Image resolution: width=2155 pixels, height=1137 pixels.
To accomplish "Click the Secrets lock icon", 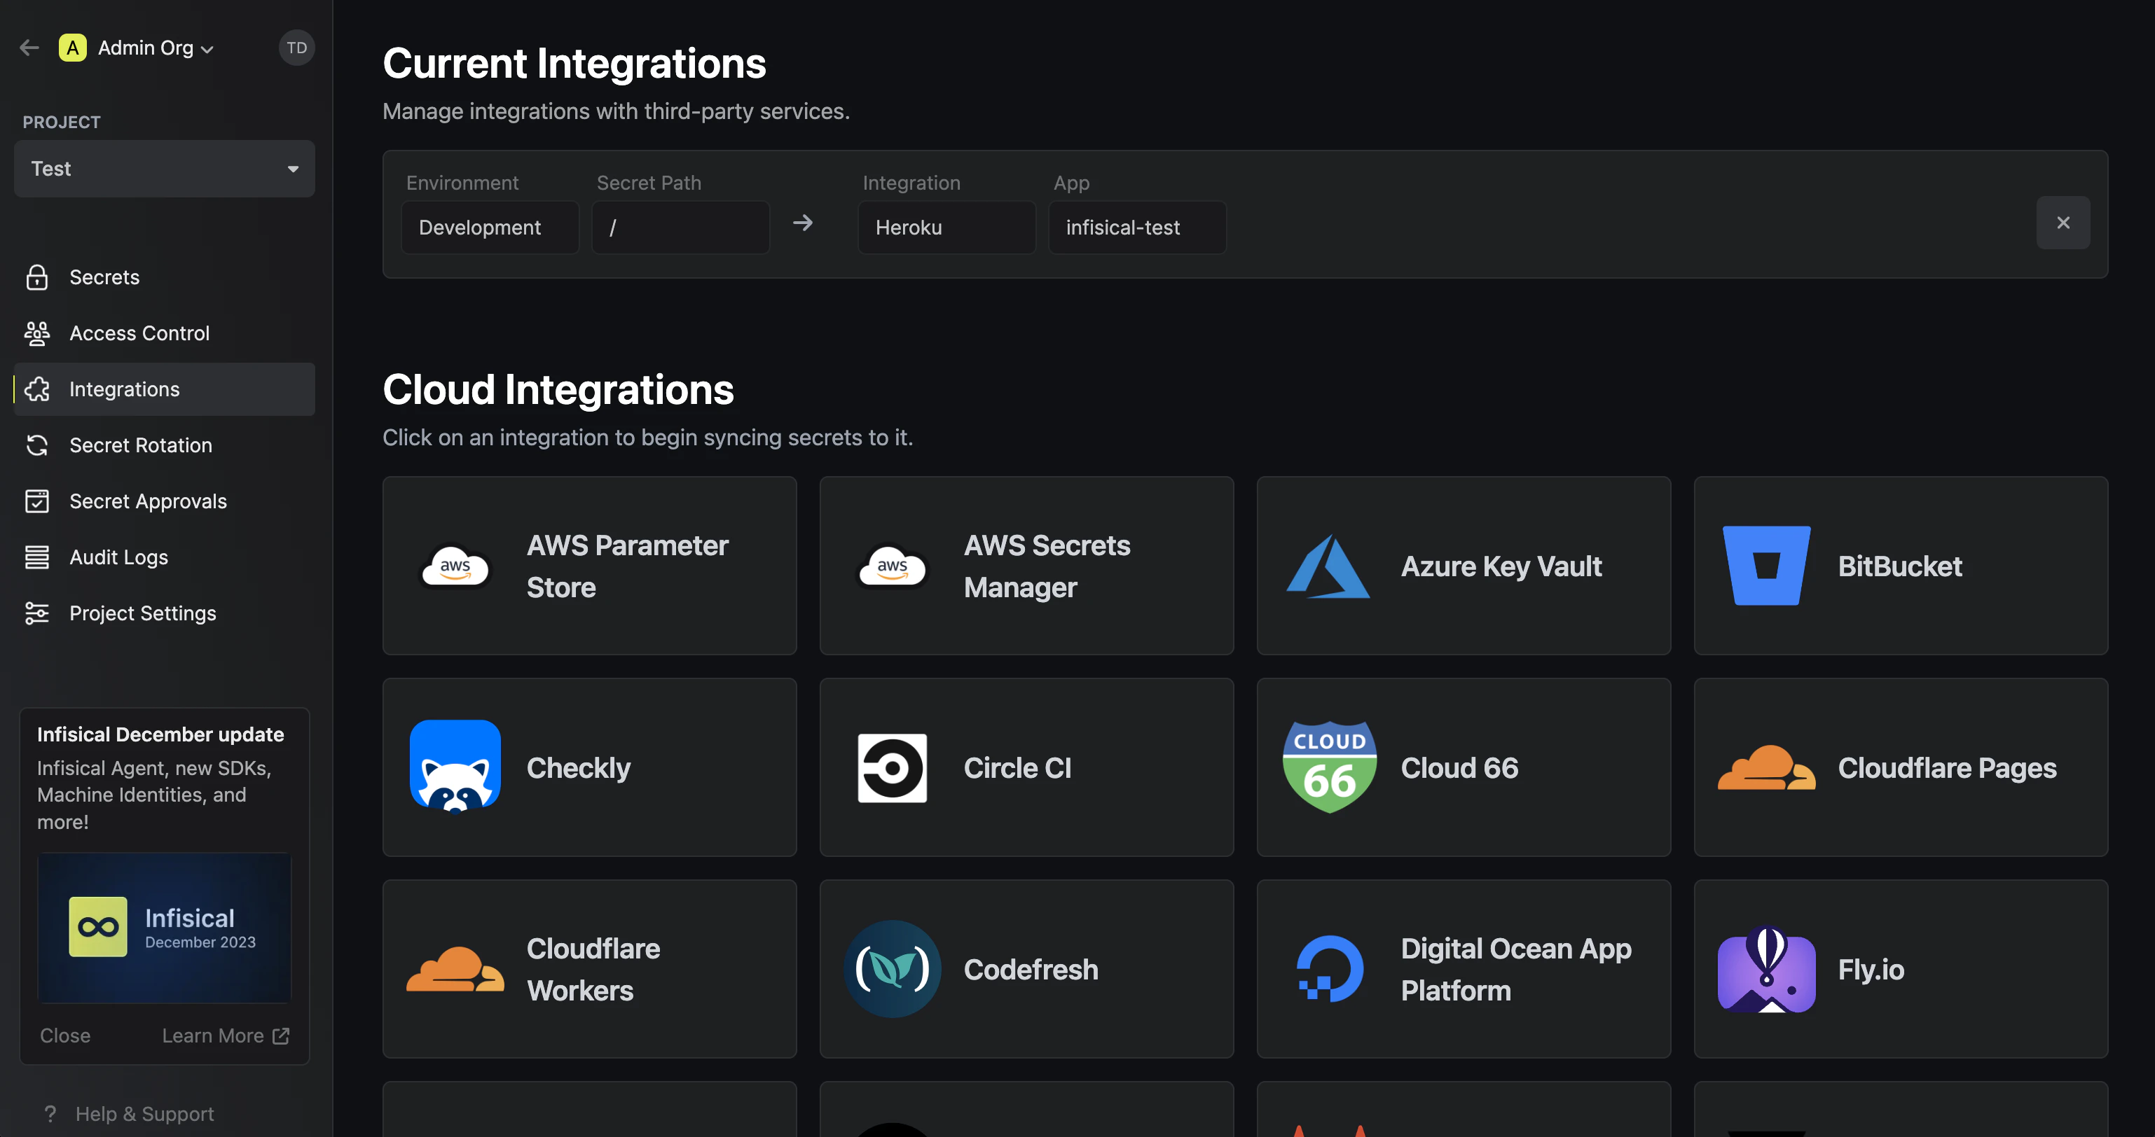I will 37,277.
